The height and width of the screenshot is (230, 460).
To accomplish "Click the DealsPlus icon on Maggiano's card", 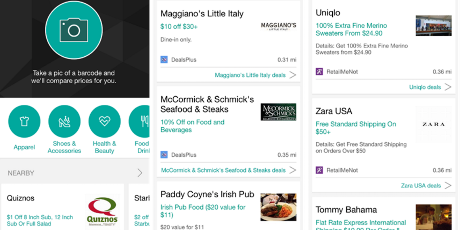I will click(164, 60).
